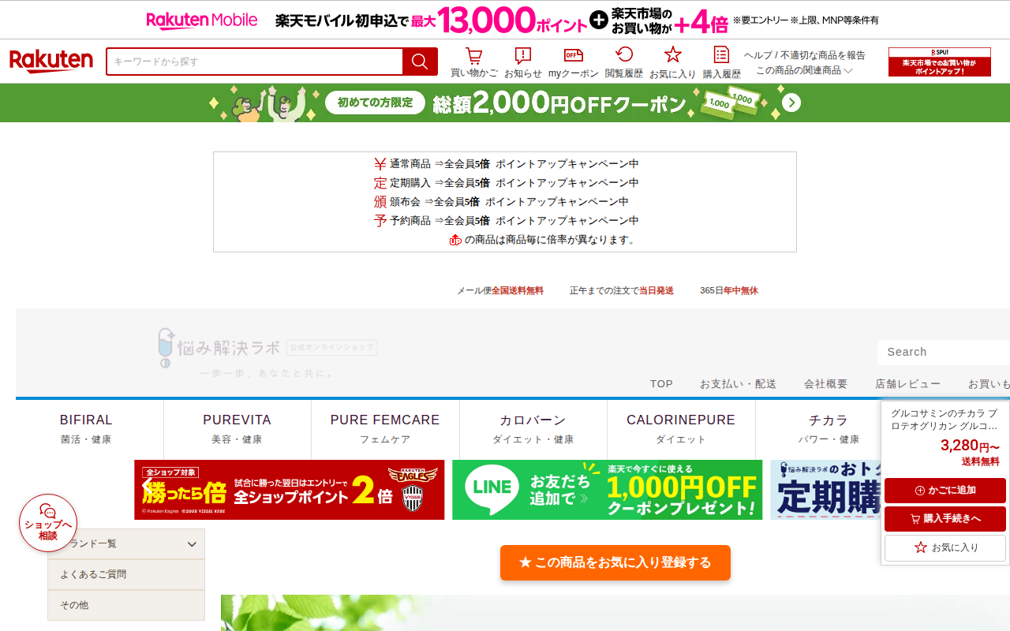
Task: Open Rakuten Eagles 勝ったら倍 banner
Action: click(290, 490)
